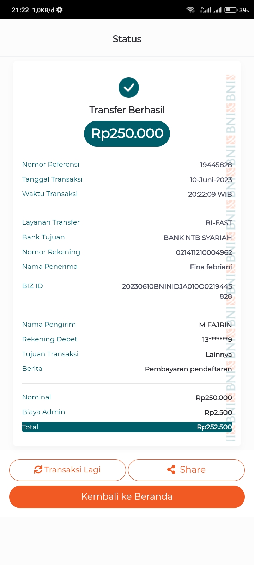
Task: Tap the battery indicator icon
Action: tap(231, 10)
